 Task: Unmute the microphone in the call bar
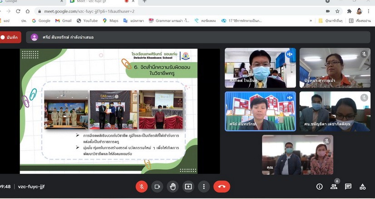pyautogui.click(x=142, y=186)
